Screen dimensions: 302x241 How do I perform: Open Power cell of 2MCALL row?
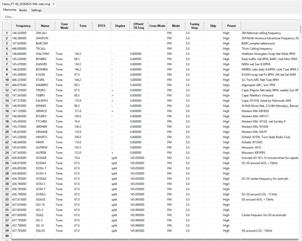point(232,33)
